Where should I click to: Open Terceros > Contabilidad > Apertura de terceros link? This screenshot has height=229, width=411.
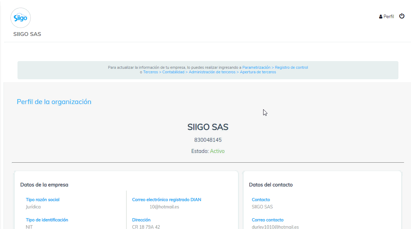pyautogui.click(x=209, y=72)
